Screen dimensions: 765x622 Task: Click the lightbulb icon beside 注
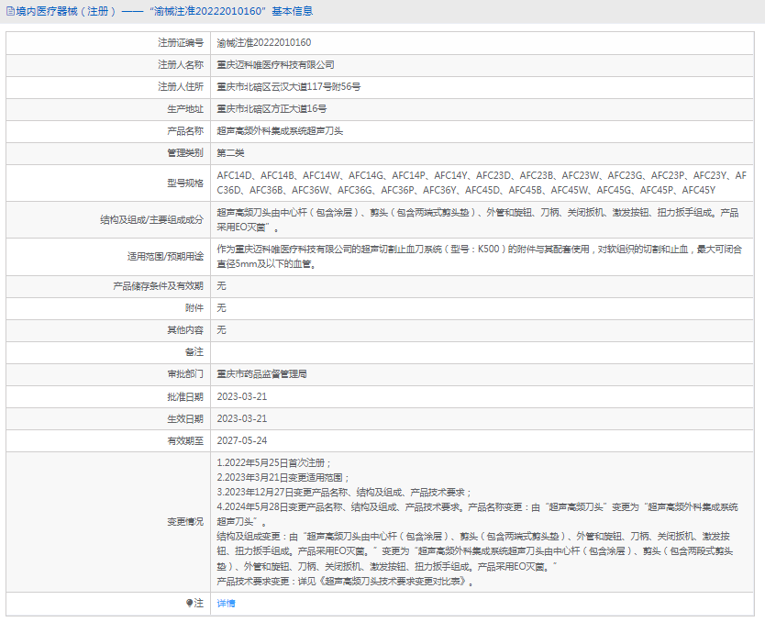pos(189,604)
